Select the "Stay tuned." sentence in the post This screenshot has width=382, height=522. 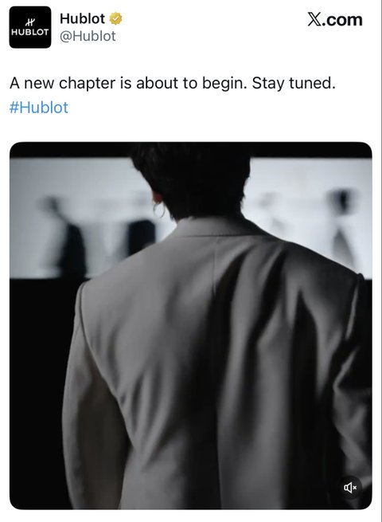click(x=294, y=83)
